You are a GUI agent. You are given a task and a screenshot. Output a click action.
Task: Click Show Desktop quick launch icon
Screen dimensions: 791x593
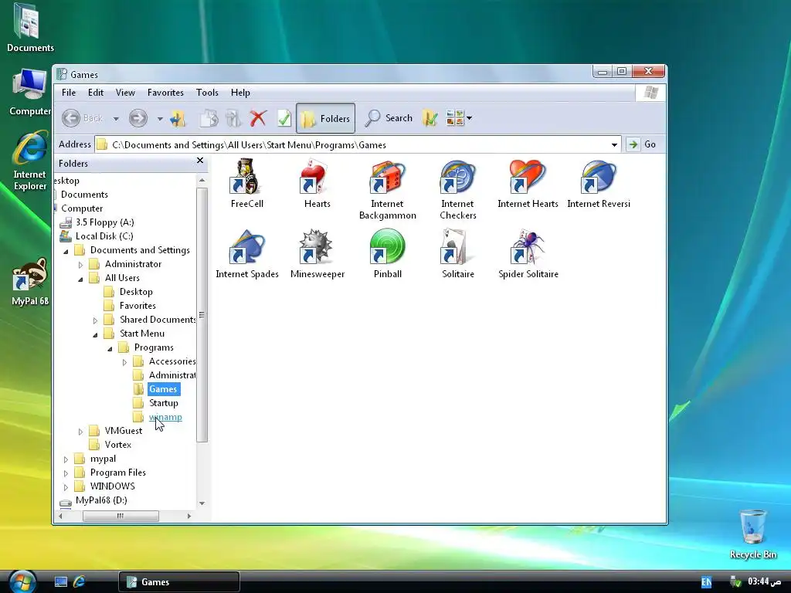pyautogui.click(x=61, y=582)
